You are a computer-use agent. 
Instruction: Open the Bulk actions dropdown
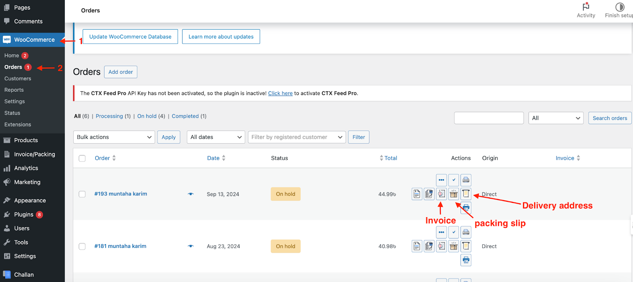click(114, 137)
